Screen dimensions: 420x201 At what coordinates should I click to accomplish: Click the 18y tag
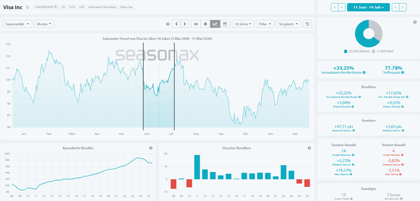(x=63, y=7)
